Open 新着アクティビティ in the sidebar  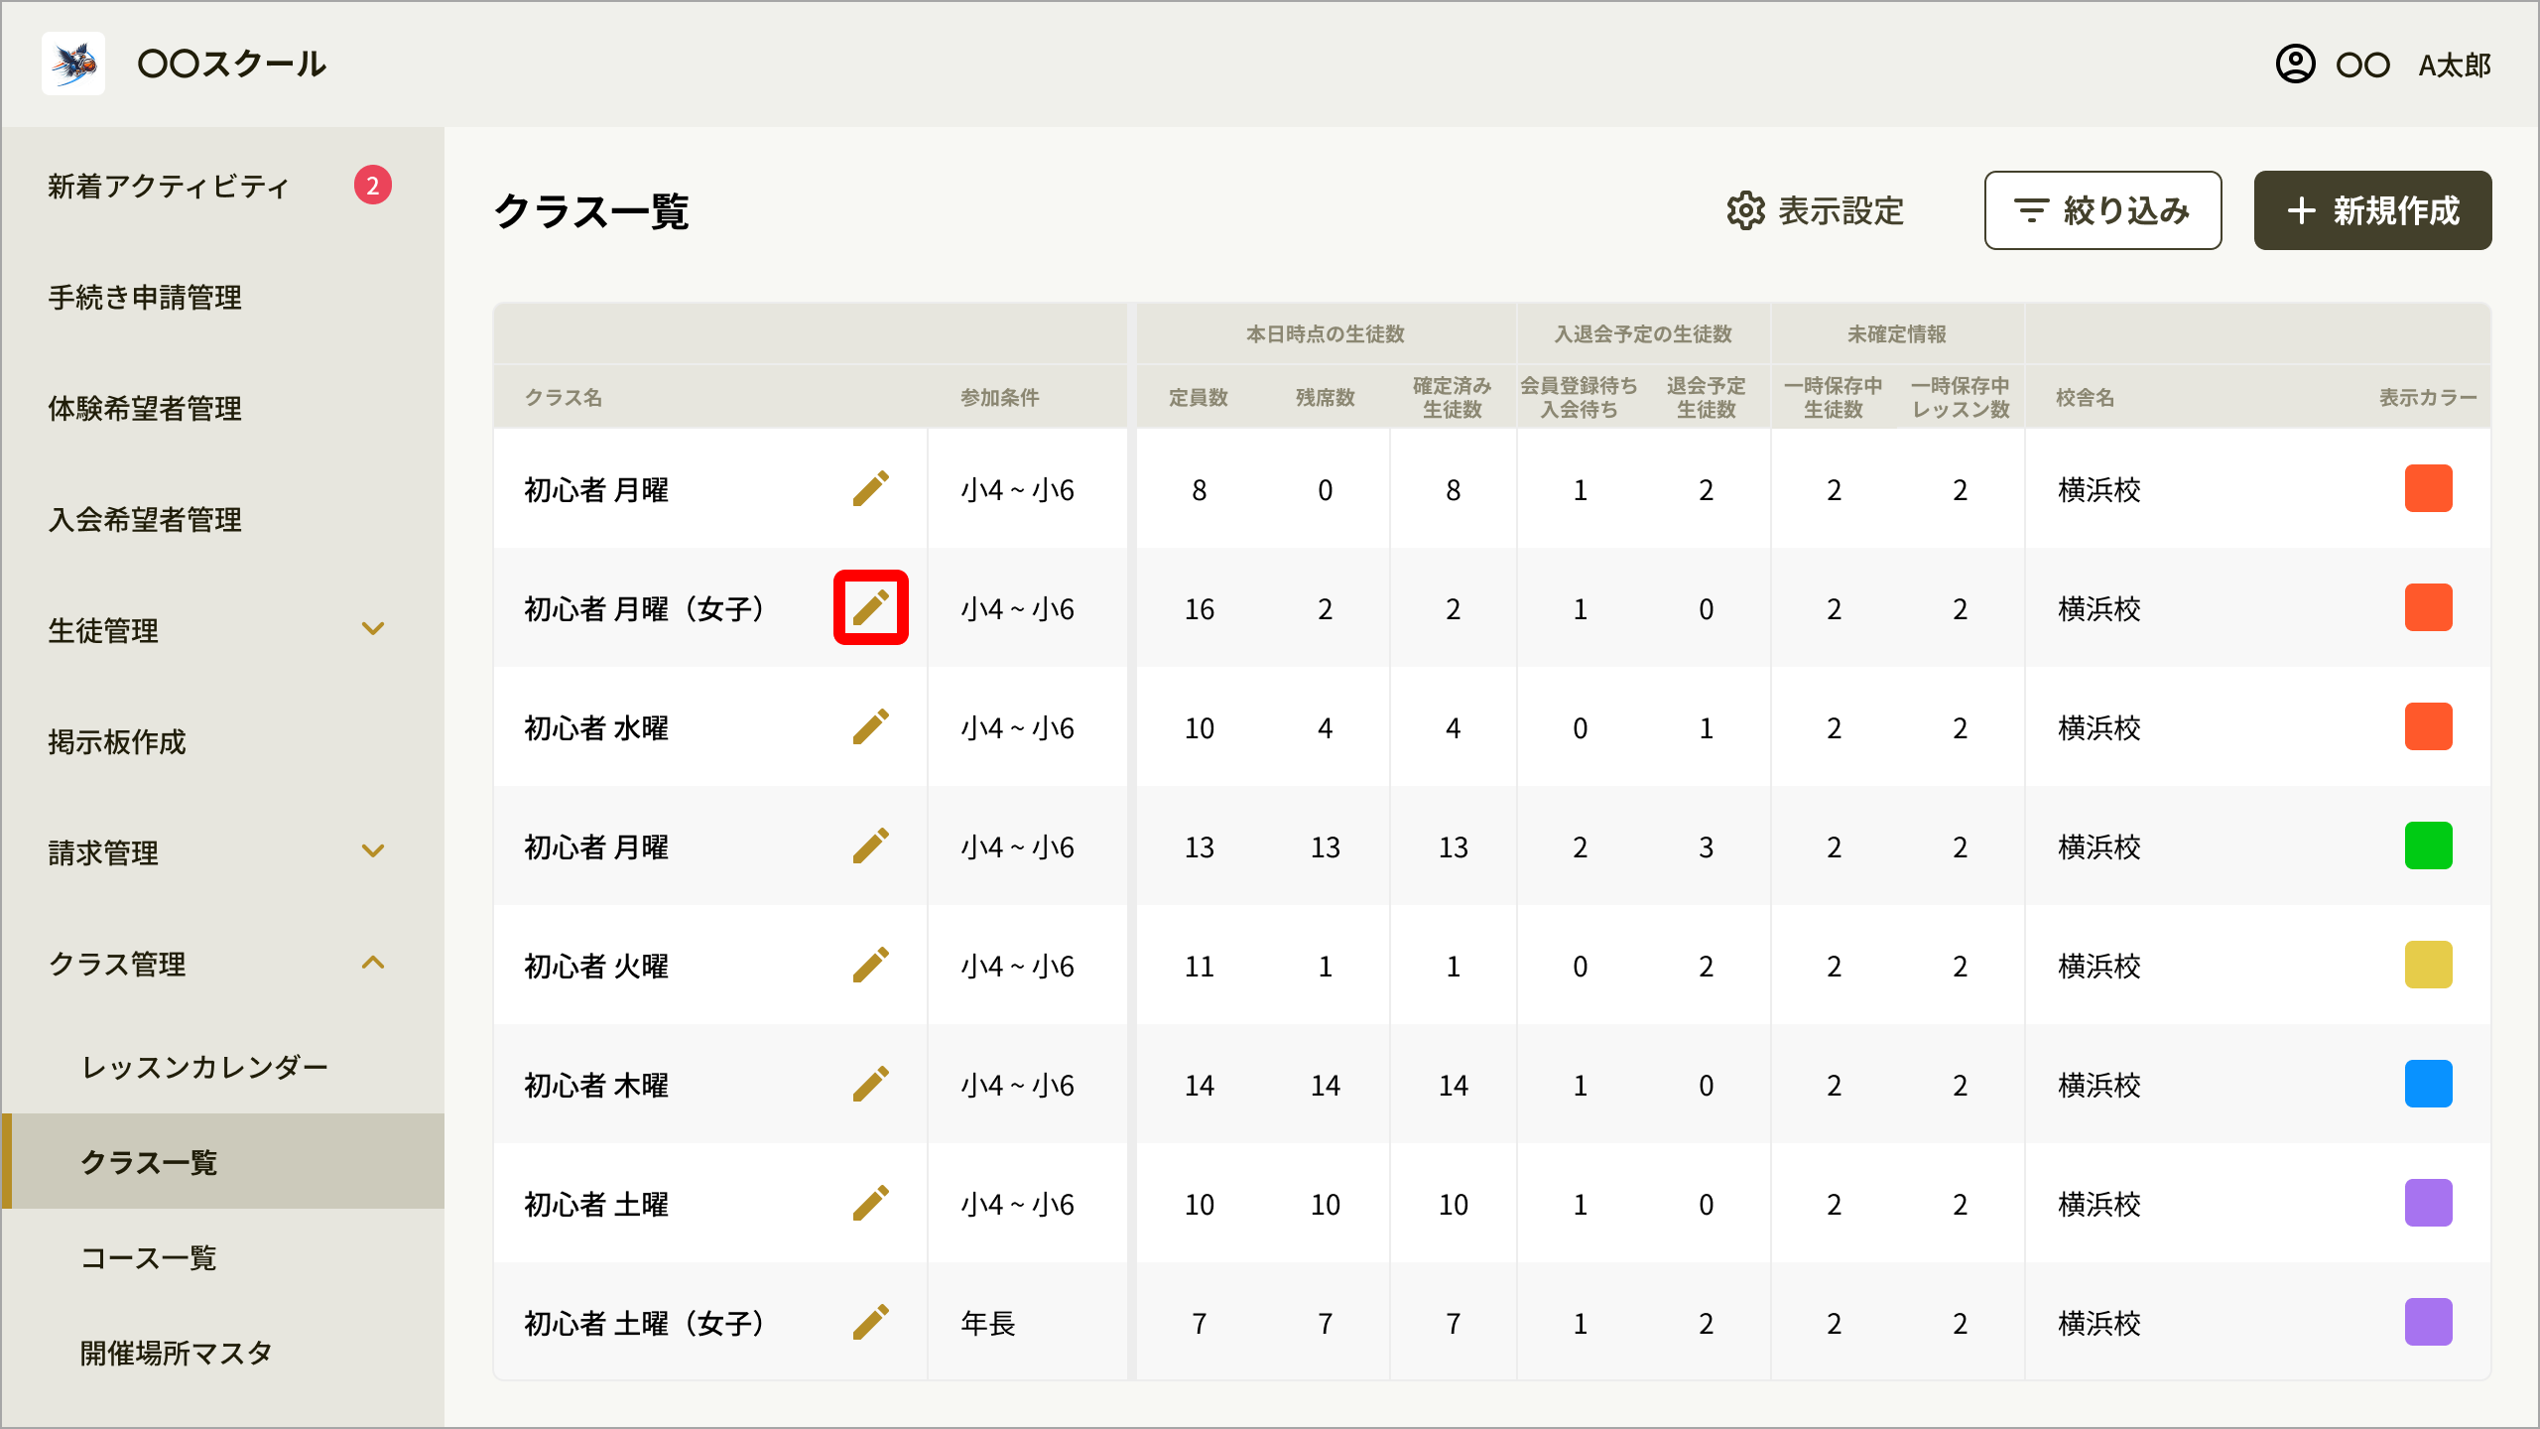pos(169,186)
